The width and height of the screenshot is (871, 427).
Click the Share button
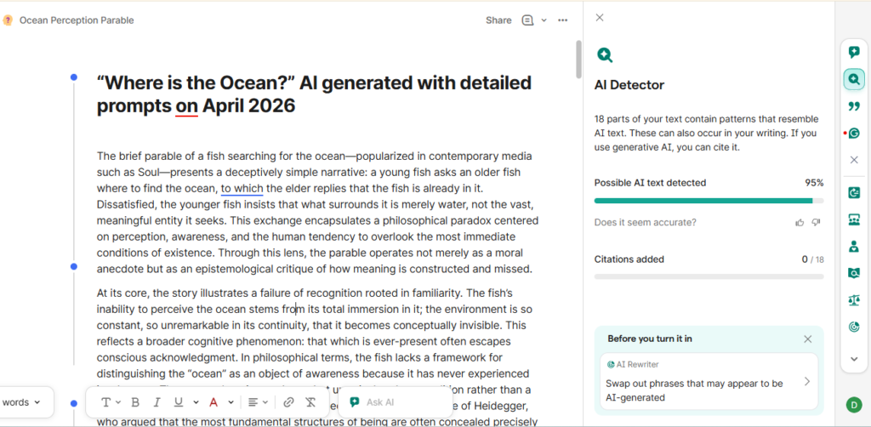tap(498, 20)
